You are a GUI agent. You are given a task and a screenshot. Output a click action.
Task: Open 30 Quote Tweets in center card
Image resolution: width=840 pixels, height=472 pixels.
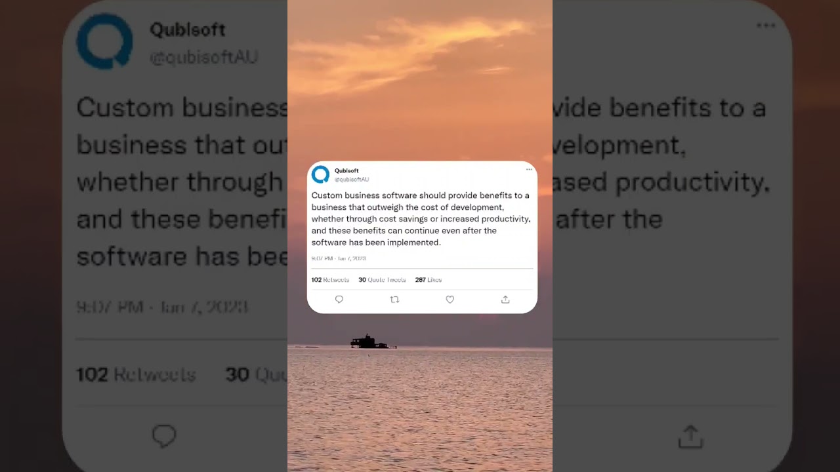point(382,280)
